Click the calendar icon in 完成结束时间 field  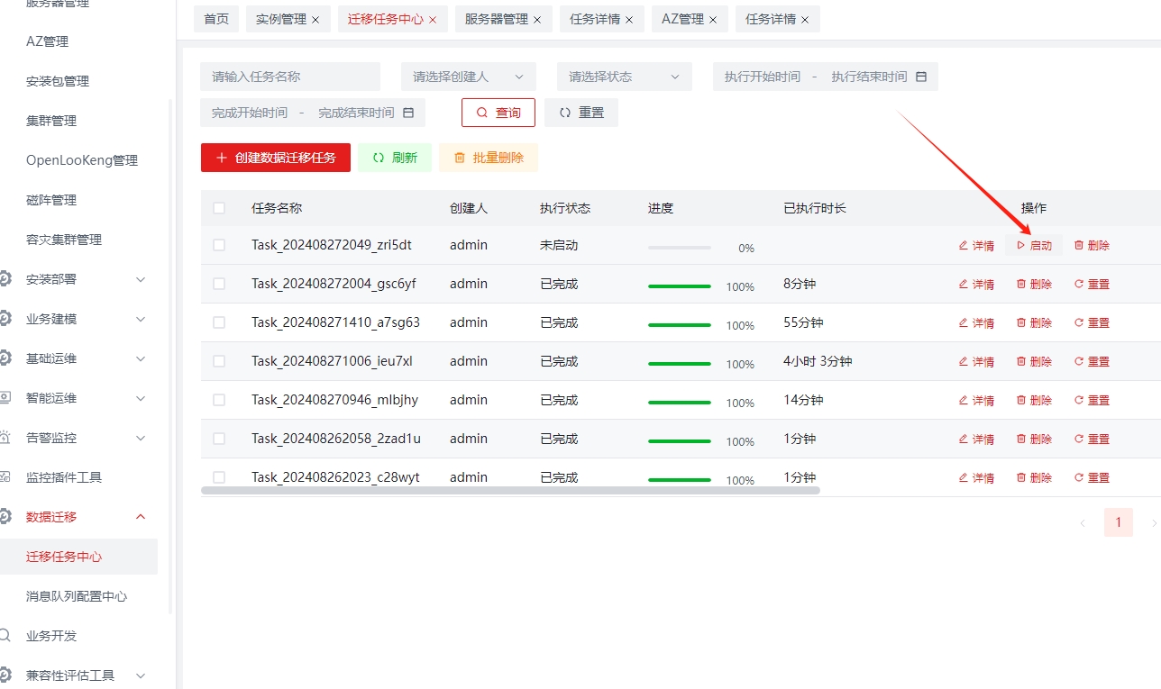[408, 113]
